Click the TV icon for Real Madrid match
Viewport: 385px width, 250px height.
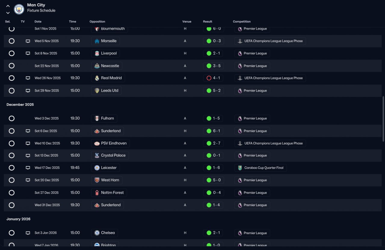click(x=28, y=78)
